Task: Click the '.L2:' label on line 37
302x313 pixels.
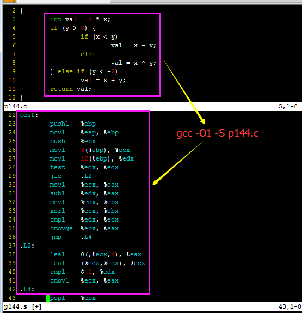Action: (x=27, y=246)
